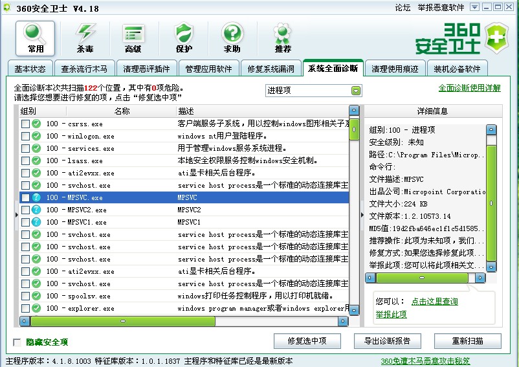The width and height of the screenshot is (519, 367).
Task: Tick the checkbox for winlogon.exe
Action: [x=25, y=136]
